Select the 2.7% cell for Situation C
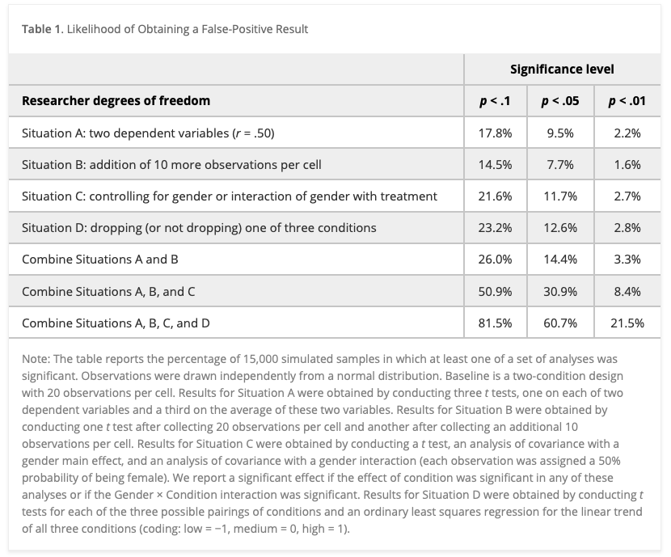This screenshot has width=671, height=557. 627,196
